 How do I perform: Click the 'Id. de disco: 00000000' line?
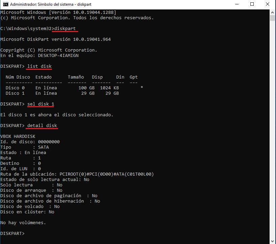coord(30,142)
